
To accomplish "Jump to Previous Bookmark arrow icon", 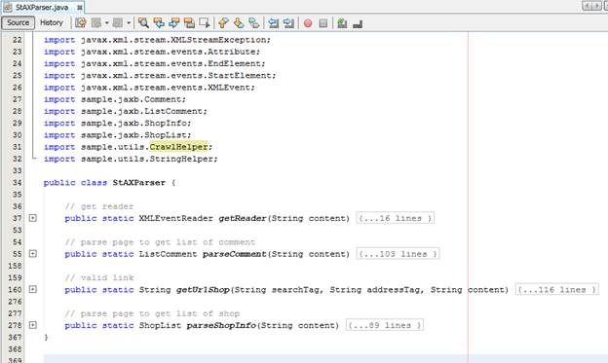I will pyautogui.click(x=223, y=22).
